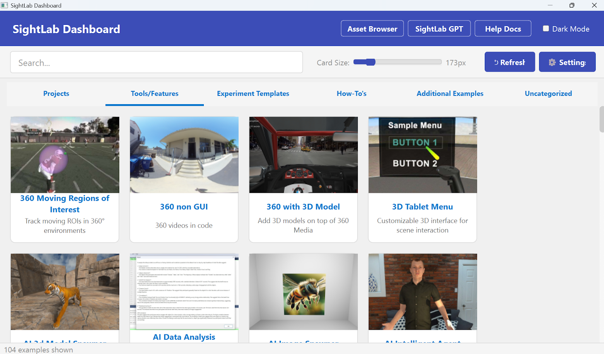Click the '360 non GUI' title
This screenshot has height=354, width=604.
[x=184, y=207]
